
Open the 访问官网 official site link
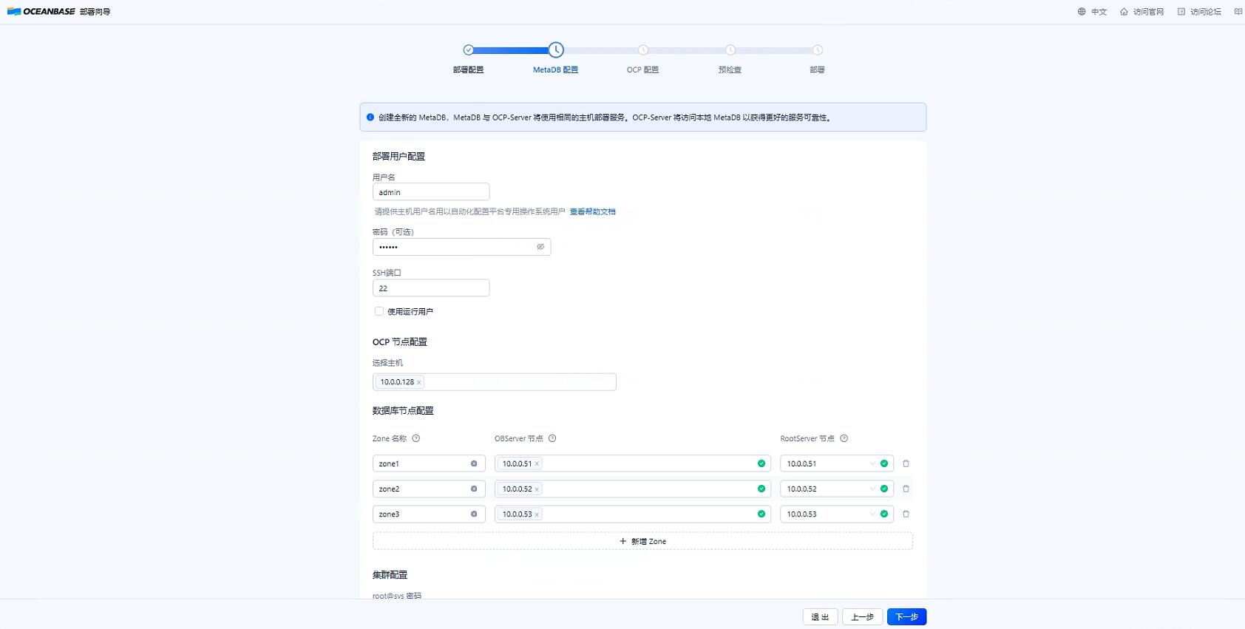(1141, 12)
